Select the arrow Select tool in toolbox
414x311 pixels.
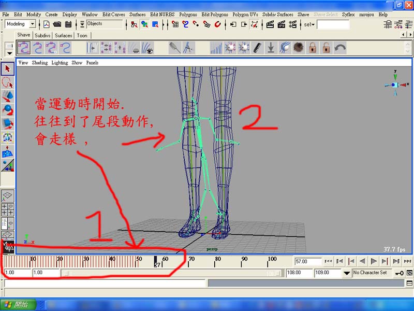pos(7,69)
